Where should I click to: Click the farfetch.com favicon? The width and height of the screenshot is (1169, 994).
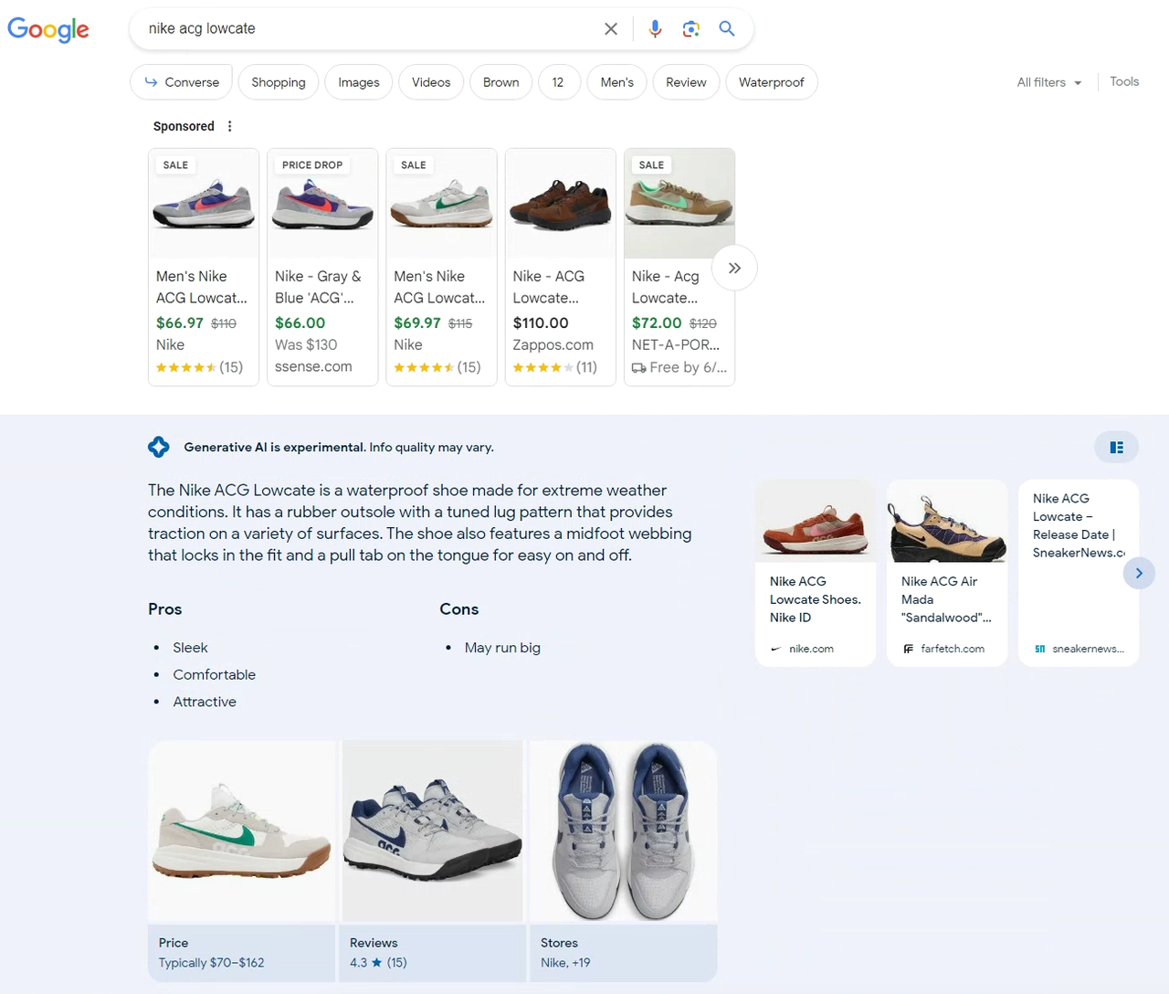(x=908, y=649)
